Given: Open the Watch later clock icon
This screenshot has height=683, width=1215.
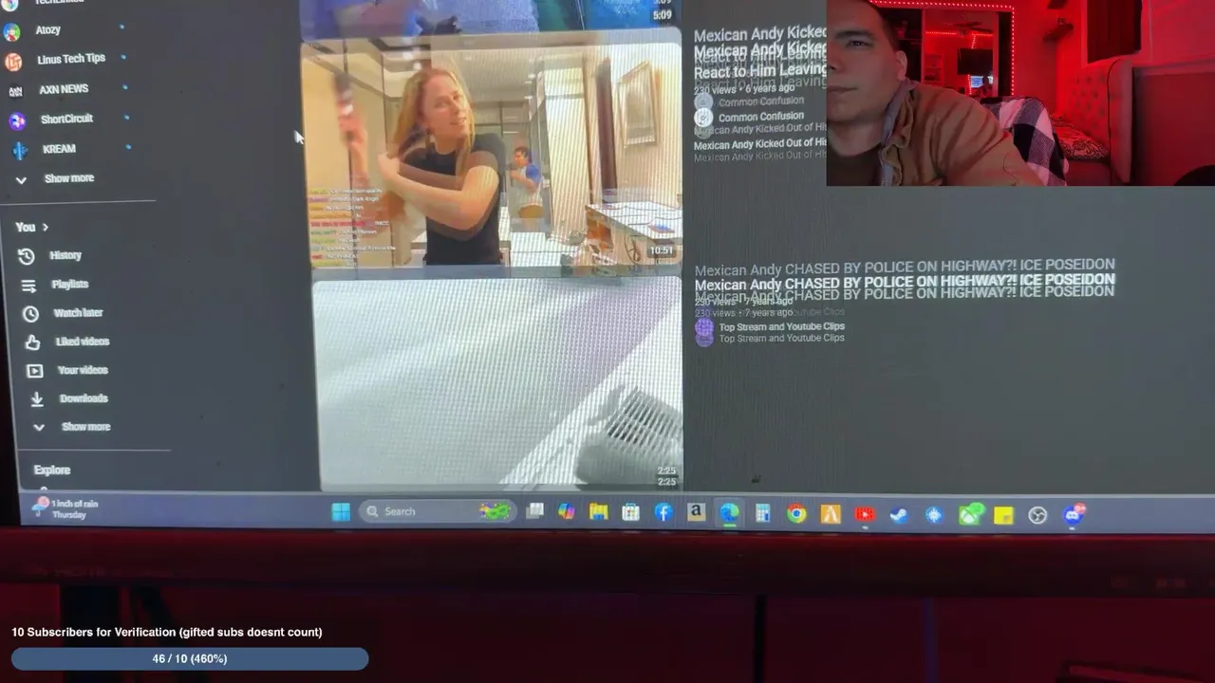Looking at the screenshot, I should (30, 313).
